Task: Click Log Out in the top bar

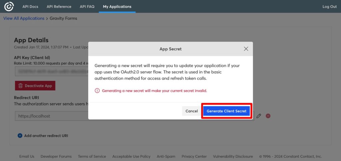Action: (x=329, y=7)
